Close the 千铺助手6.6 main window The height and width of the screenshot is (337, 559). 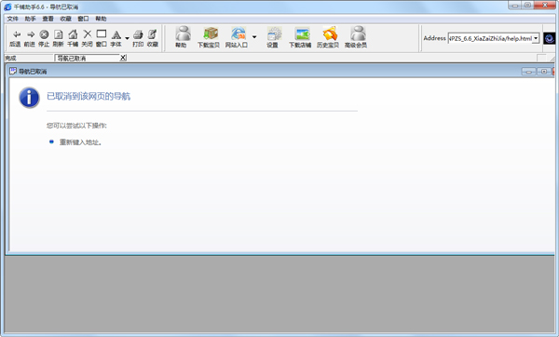coord(546,5)
